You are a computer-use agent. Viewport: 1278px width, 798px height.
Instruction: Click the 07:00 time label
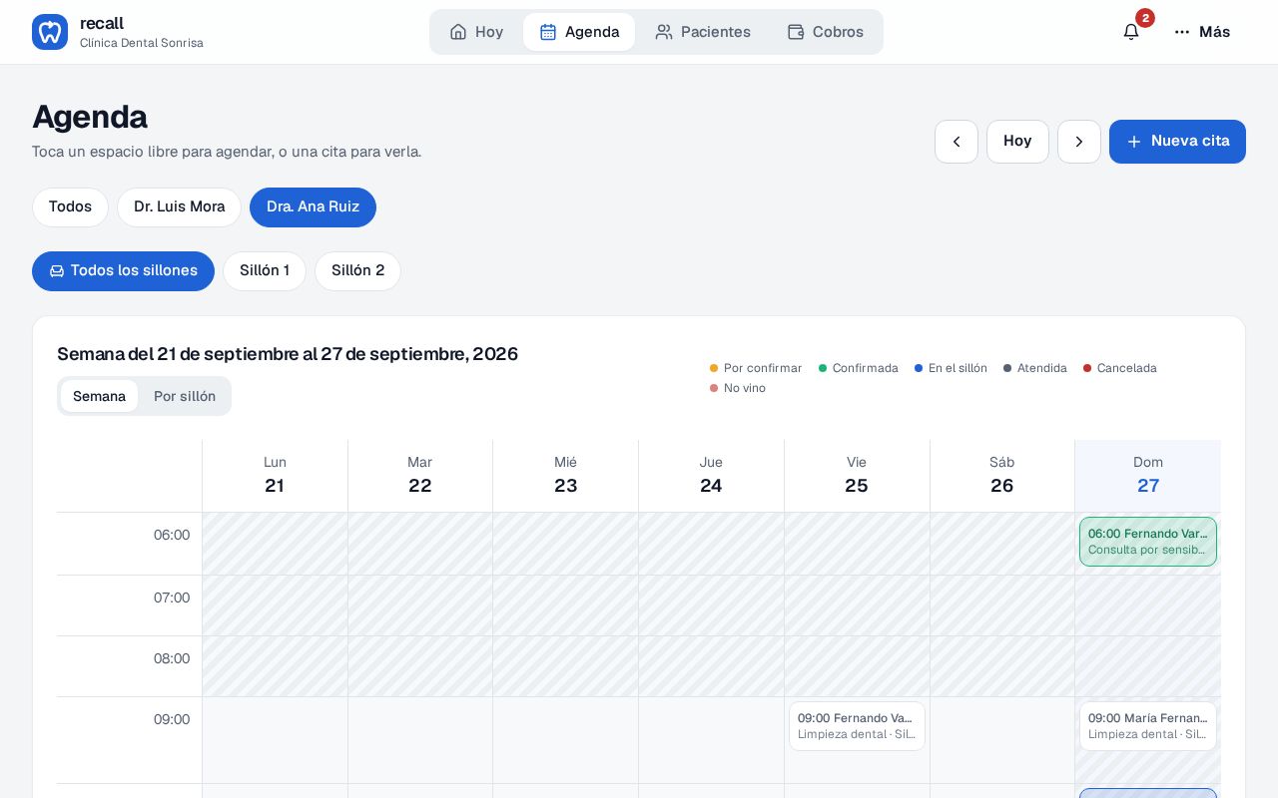tap(172, 598)
